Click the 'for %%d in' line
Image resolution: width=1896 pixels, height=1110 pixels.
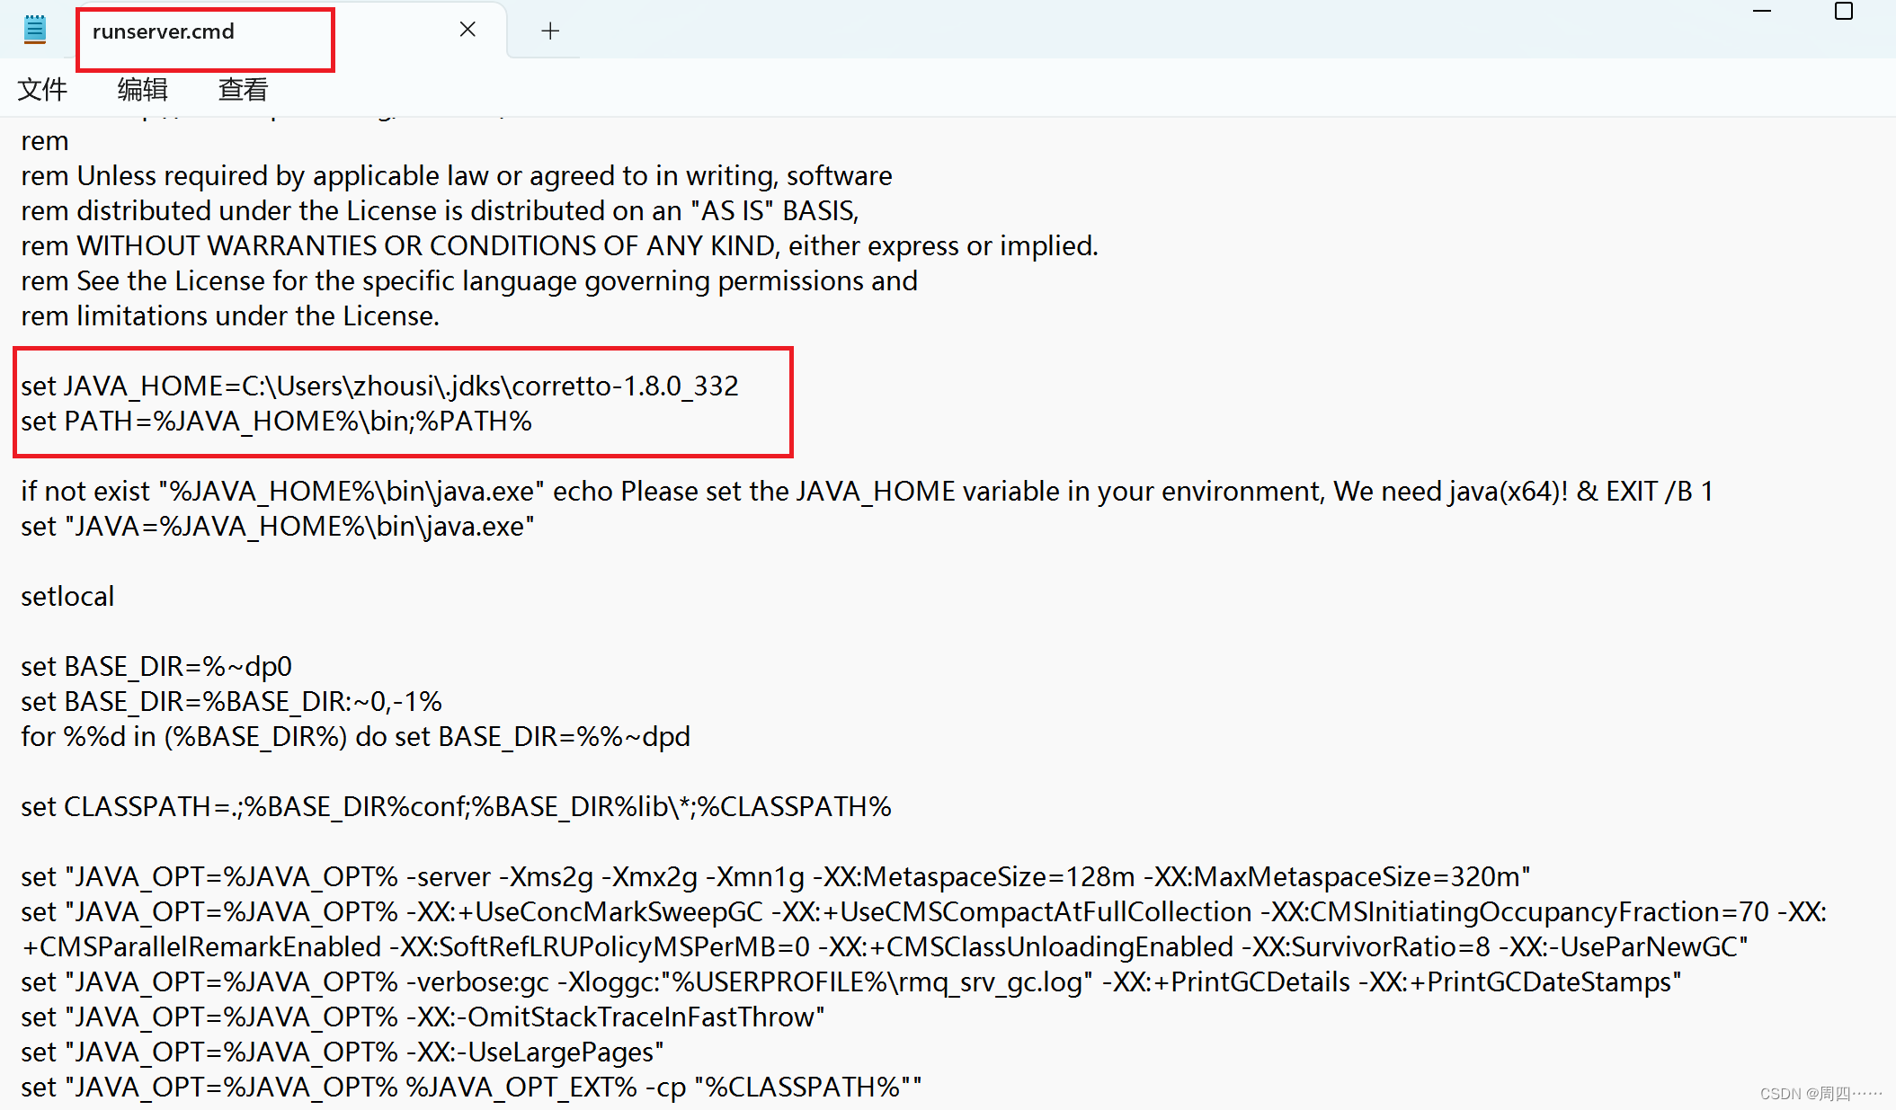click(355, 737)
